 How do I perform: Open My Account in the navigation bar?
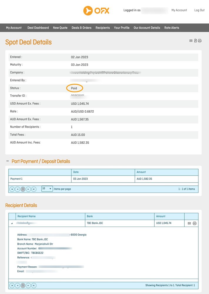coord(14,28)
